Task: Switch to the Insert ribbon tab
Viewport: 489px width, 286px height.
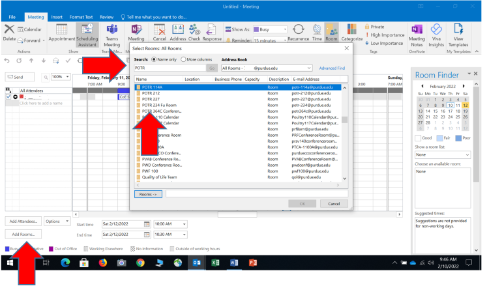Action: click(x=57, y=16)
